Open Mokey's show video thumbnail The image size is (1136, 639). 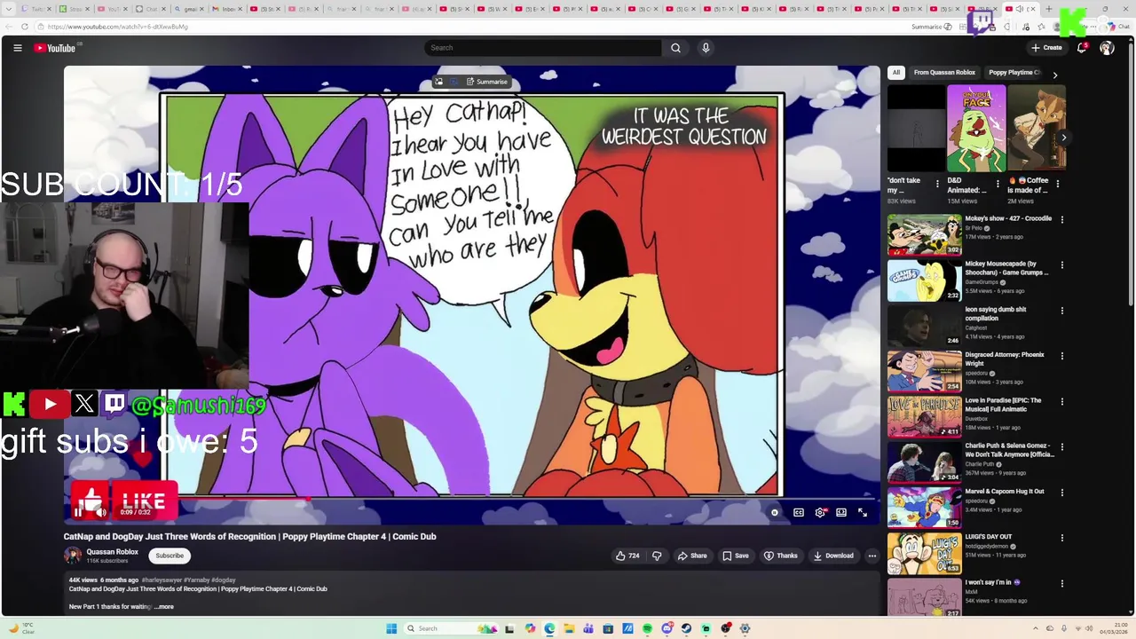924,234
